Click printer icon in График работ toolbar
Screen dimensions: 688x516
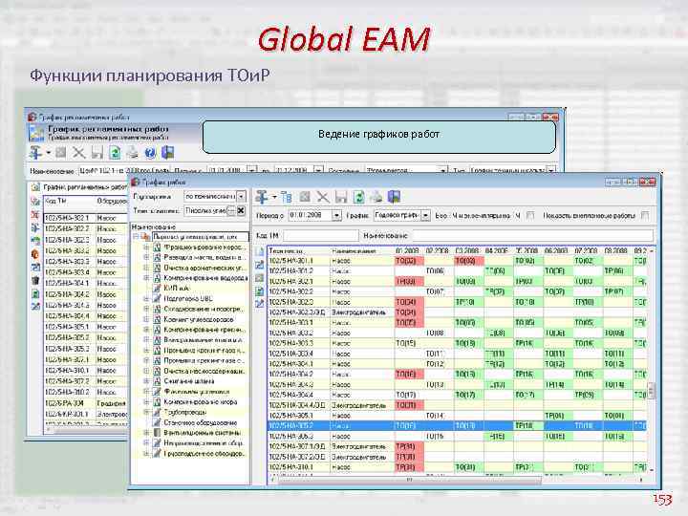point(376,197)
